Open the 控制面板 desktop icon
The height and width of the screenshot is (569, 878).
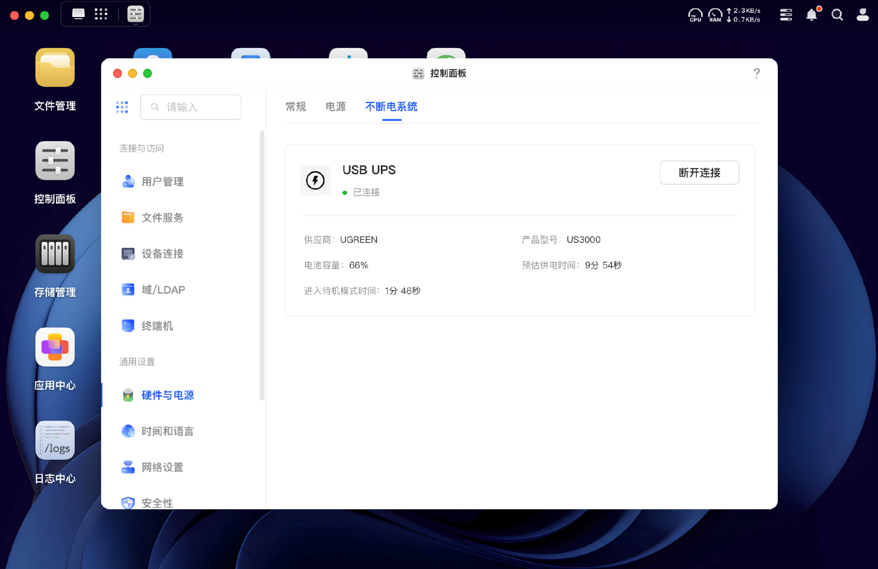(x=55, y=161)
